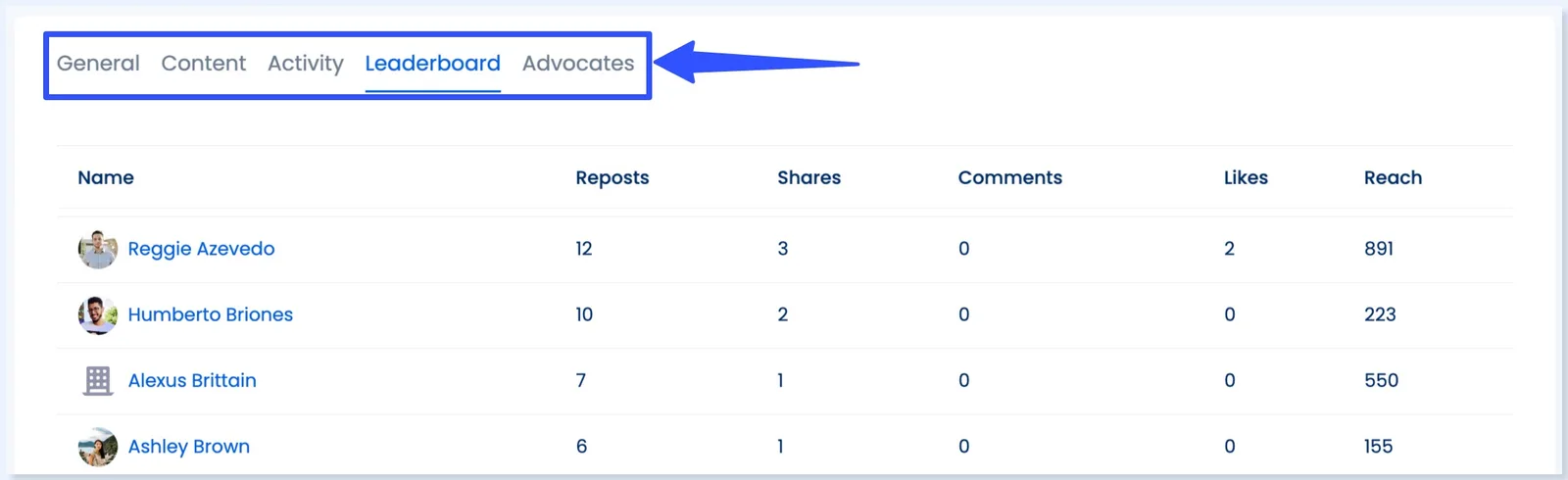
Task: Open the General tab
Action: coord(98,64)
